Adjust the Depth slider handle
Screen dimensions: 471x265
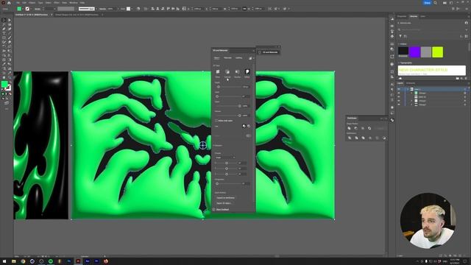(219, 87)
